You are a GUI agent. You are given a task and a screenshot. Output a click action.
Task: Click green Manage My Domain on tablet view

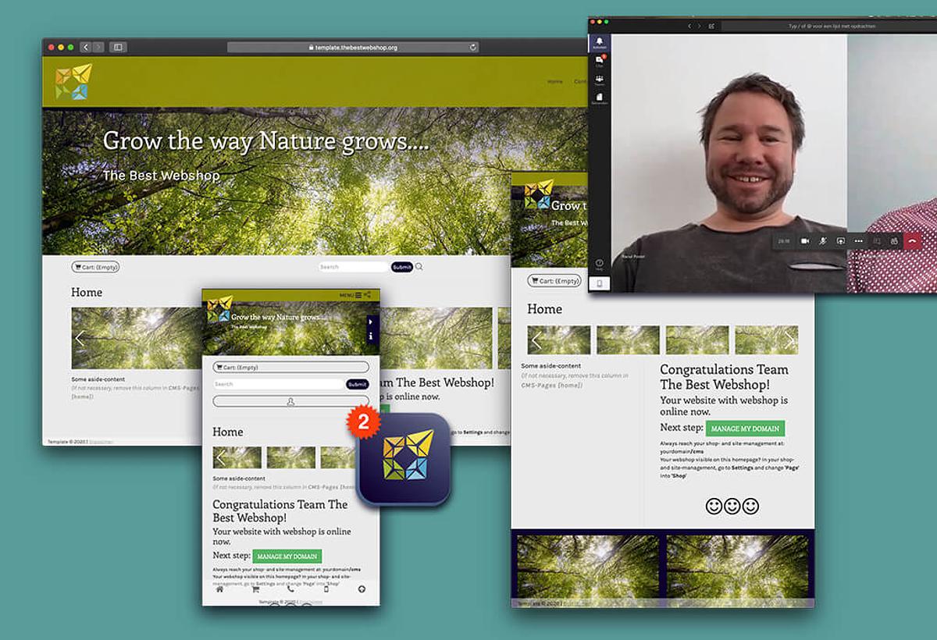pyautogui.click(x=745, y=428)
